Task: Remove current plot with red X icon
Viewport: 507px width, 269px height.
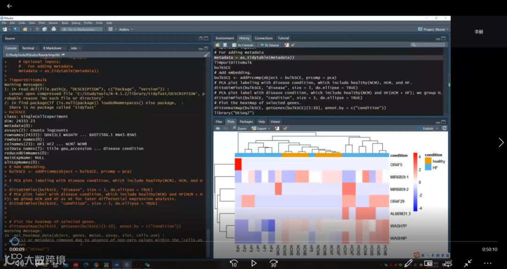Action: (277, 128)
